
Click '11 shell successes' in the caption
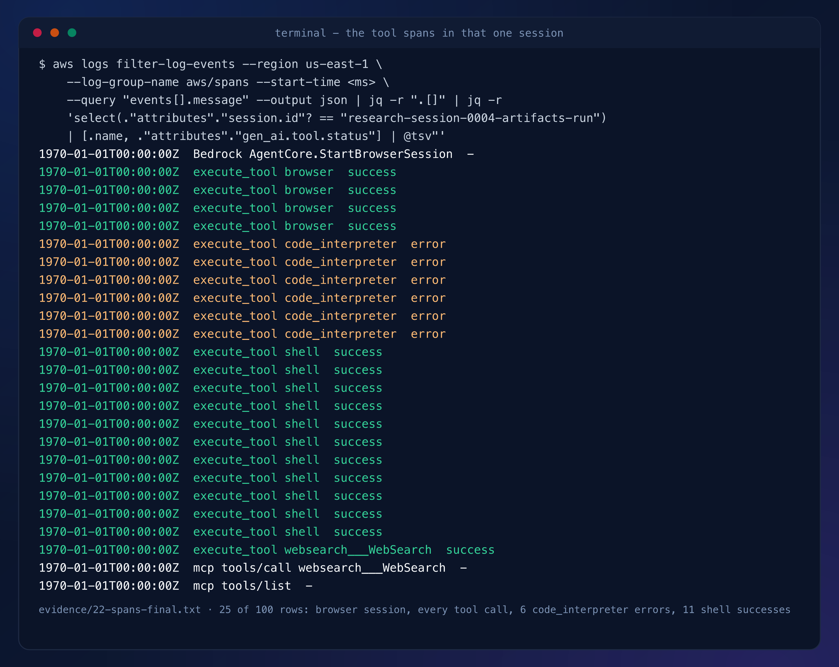[x=737, y=610]
